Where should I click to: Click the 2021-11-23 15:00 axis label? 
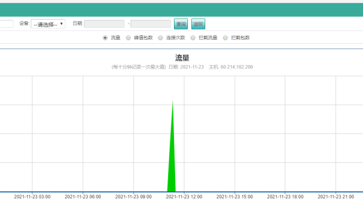pyautogui.click(x=234, y=196)
